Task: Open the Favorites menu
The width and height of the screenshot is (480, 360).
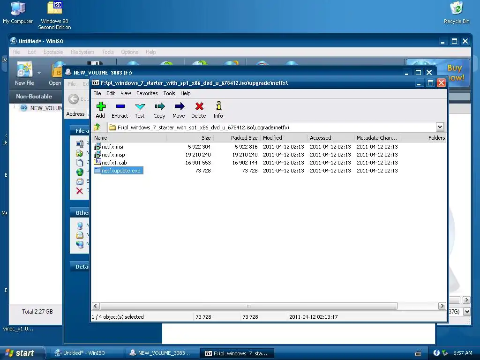Action: point(147,93)
